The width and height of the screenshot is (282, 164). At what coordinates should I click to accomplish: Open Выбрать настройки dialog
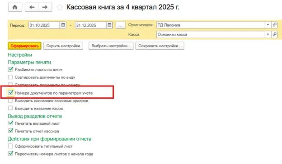pyautogui.click(x=111, y=46)
